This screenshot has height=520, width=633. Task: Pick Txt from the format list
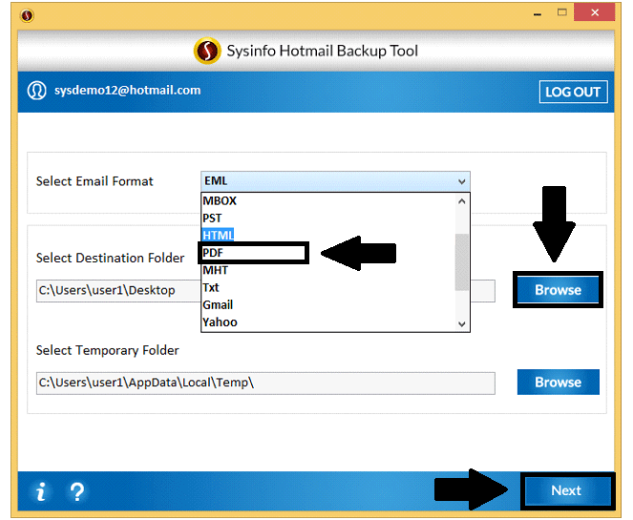tap(328, 287)
